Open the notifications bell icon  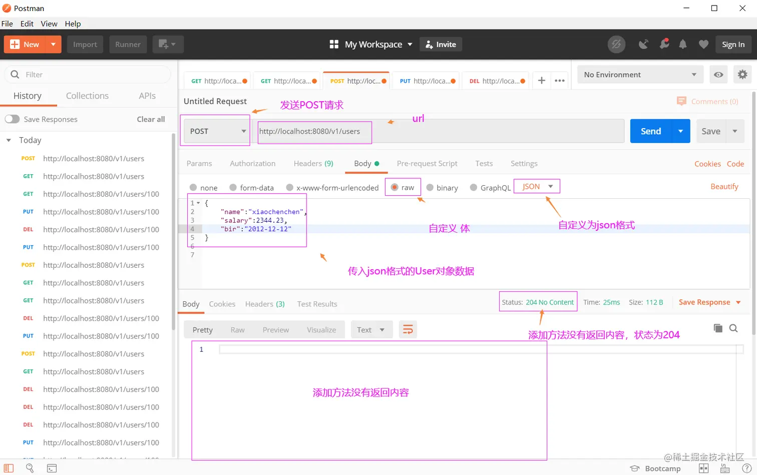point(683,45)
